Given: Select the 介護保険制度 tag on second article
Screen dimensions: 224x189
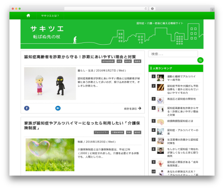Looking at the screenshot, I should 117,132.
